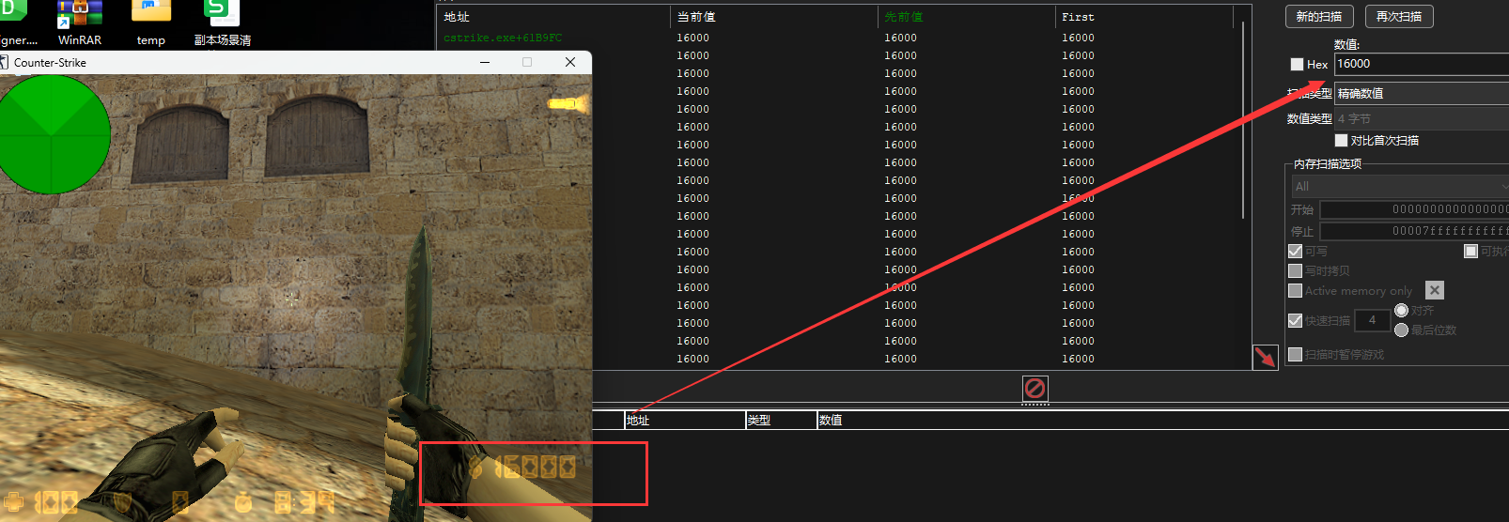
Task: Click the 停止 stop address field
Action: click(x=1414, y=231)
